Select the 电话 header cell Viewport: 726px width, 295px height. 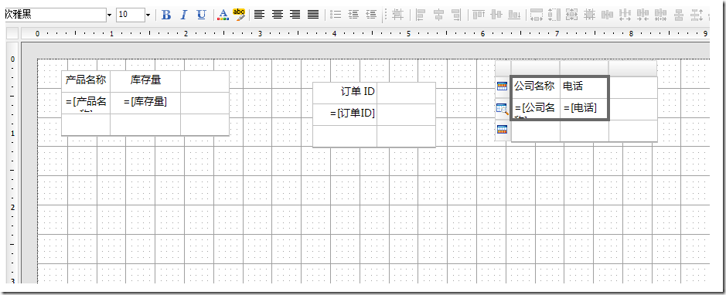click(x=584, y=87)
